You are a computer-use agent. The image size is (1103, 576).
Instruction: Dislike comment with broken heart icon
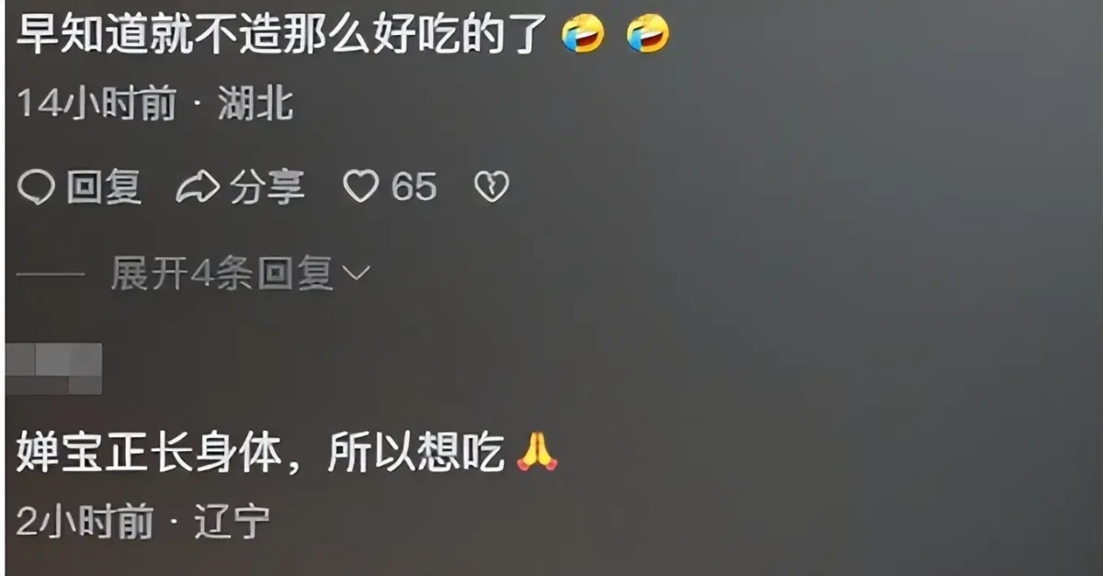[491, 188]
